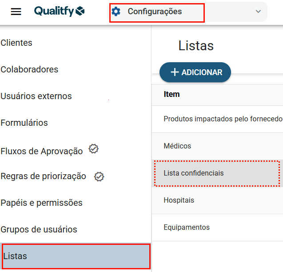The image size is (283, 272).
Task: Click the Equipamentos list row
Action: [187, 227]
